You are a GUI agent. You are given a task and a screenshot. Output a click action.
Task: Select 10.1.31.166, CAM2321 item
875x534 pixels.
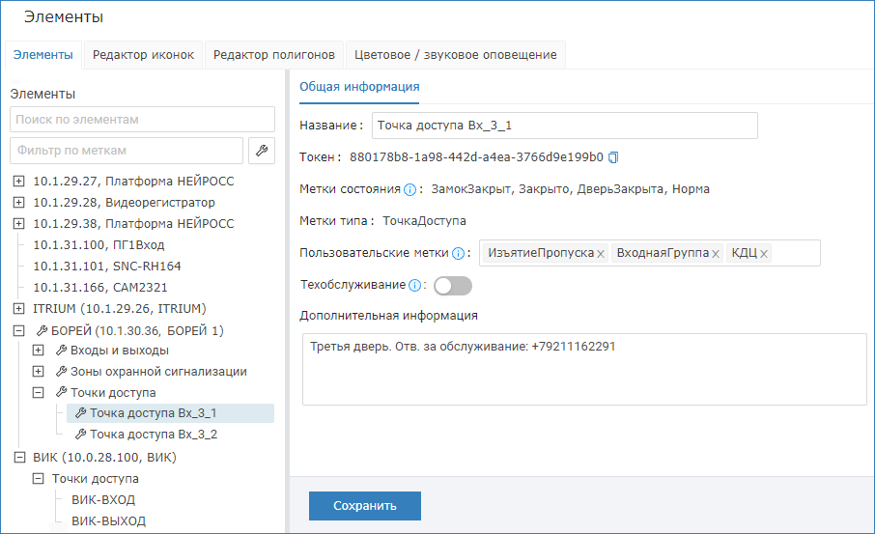pyautogui.click(x=100, y=288)
